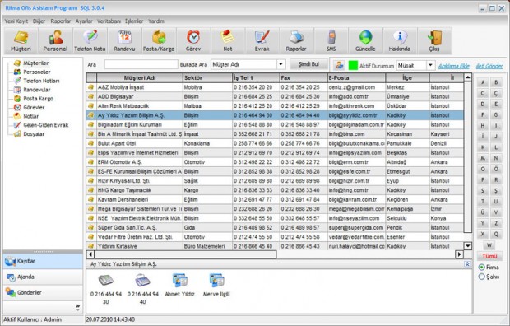Select Posta Kargo in the sidebar tree

(38, 98)
